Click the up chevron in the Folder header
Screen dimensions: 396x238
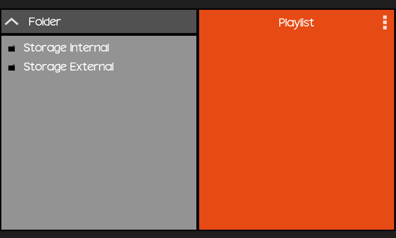pos(11,22)
